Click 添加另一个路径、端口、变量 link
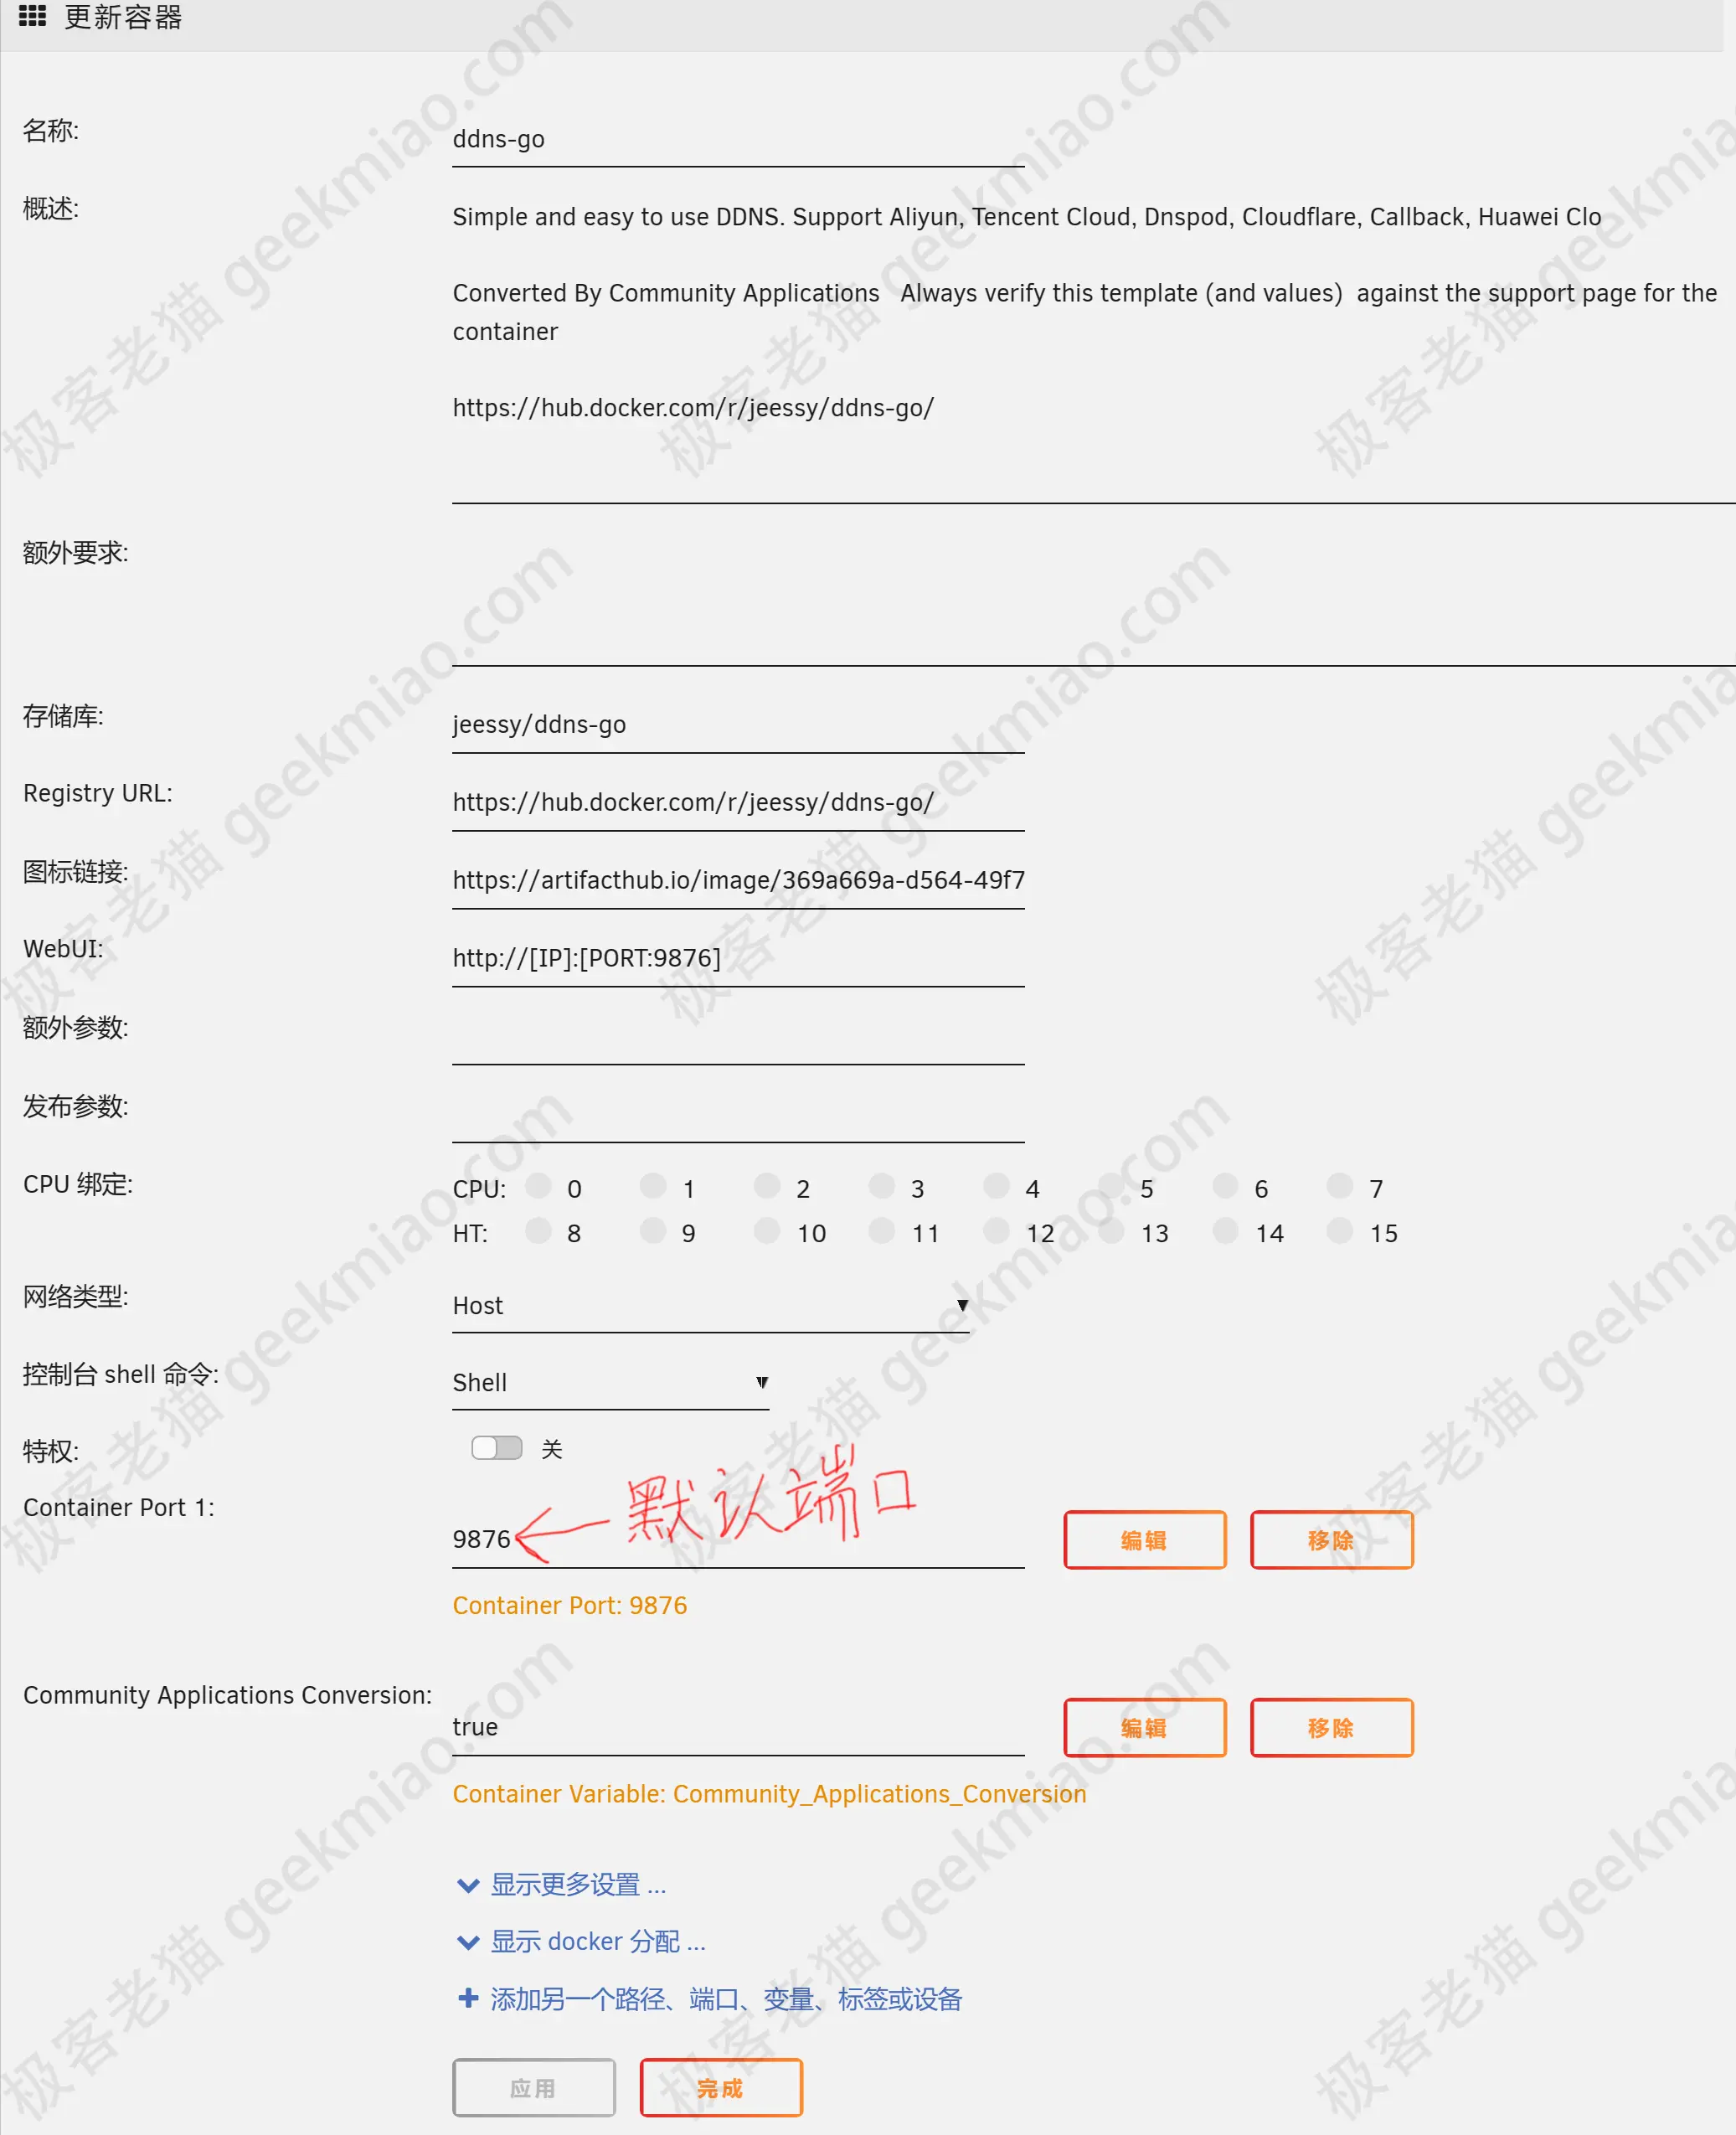This screenshot has height=2135, width=1736. [708, 1998]
